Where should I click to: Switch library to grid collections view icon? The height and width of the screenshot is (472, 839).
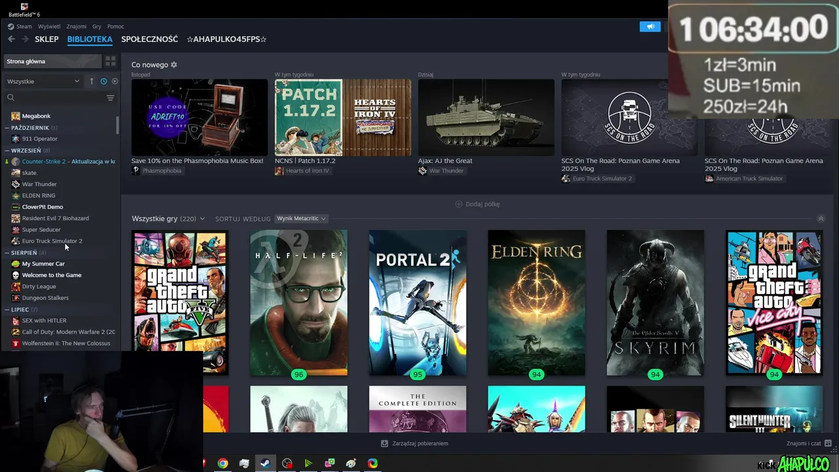click(x=110, y=61)
